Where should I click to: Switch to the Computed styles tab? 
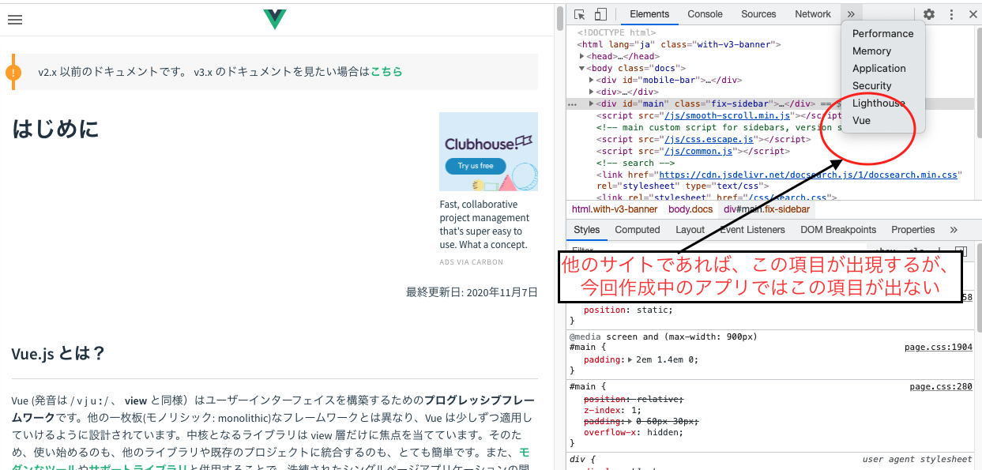click(637, 229)
